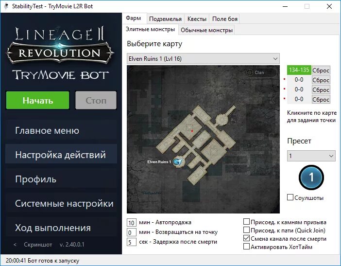Open the map selection dropdown Elven Ruins 1
Screen dimensions: 341x266
(x=203, y=58)
